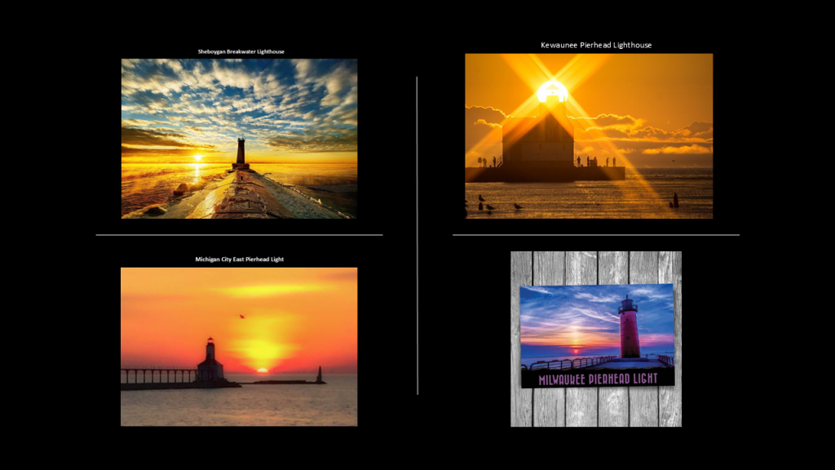Click the 'Kewaunee Pierhead Lighthouse' title text
This screenshot has width=835, height=470.
pos(596,45)
